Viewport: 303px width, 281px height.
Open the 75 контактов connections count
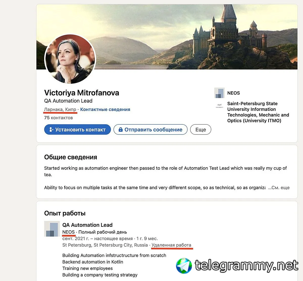[59, 118]
